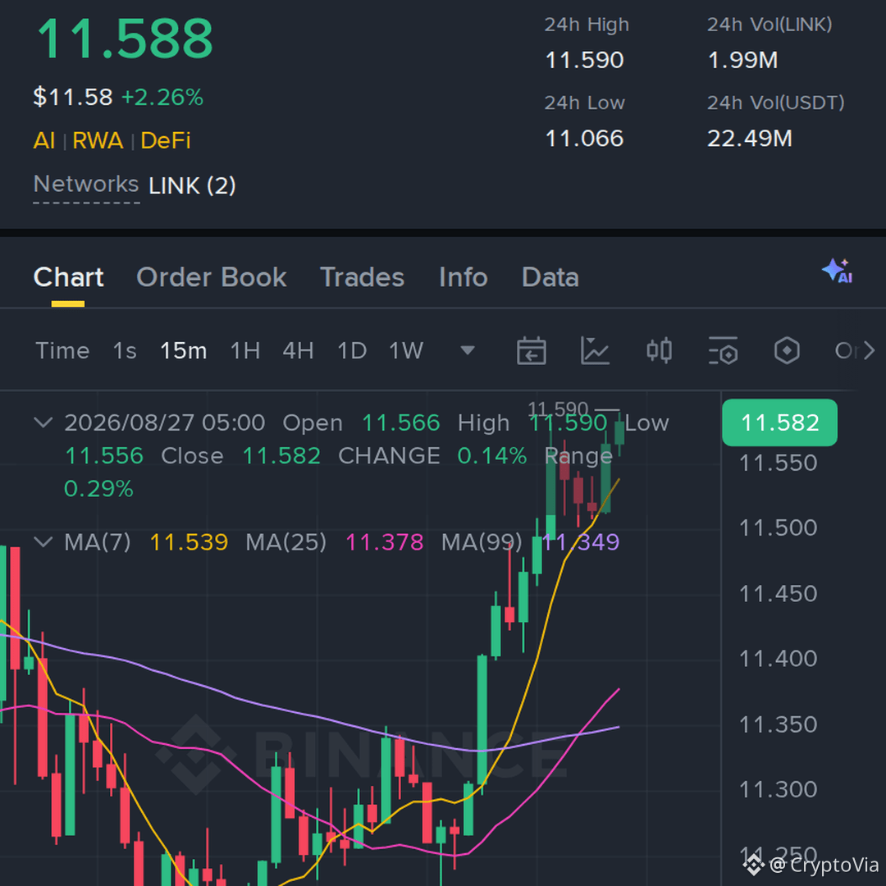Click the hexagon icon in the chart toolbar
Screen dimensions: 886x886
tap(787, 350)
